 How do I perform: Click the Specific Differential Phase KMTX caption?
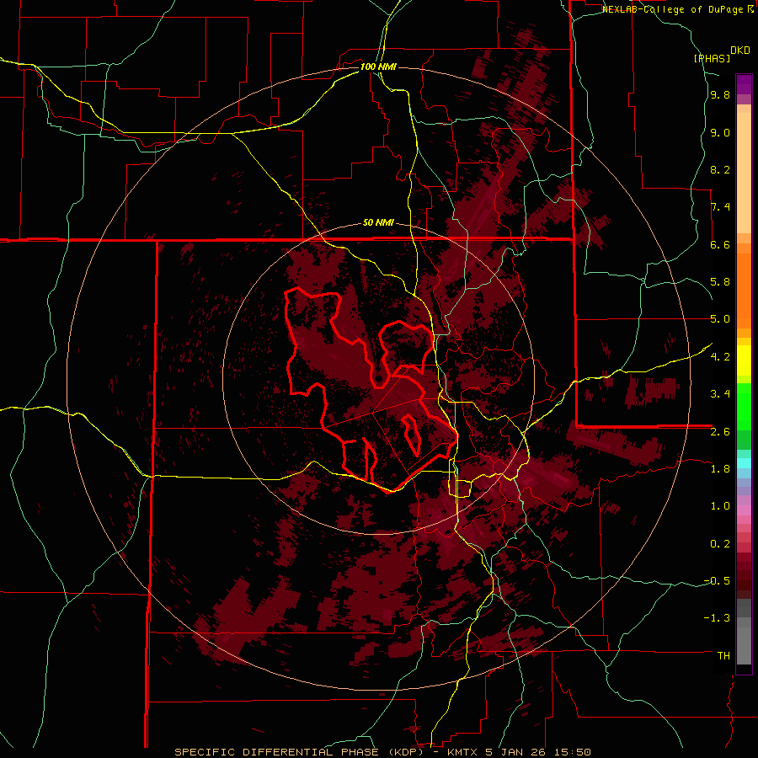pos(382,752)
